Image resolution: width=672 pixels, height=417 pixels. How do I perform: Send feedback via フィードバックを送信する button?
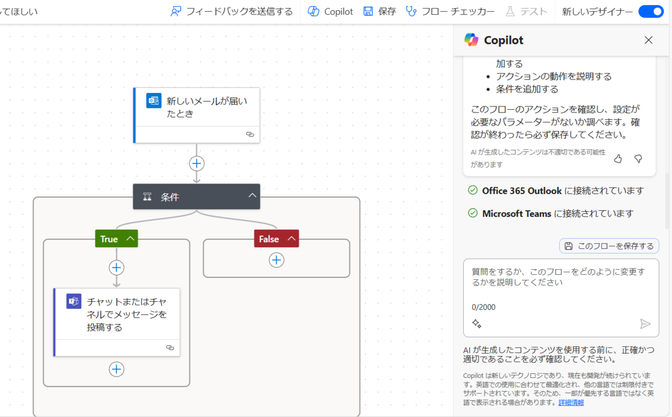pyautogui.click(x=231, y=11)
